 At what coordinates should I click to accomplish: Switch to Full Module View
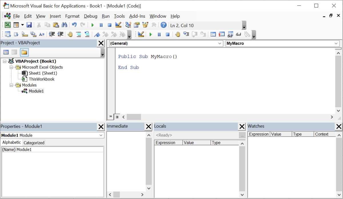pyautogui.click(x=117, y=117)
